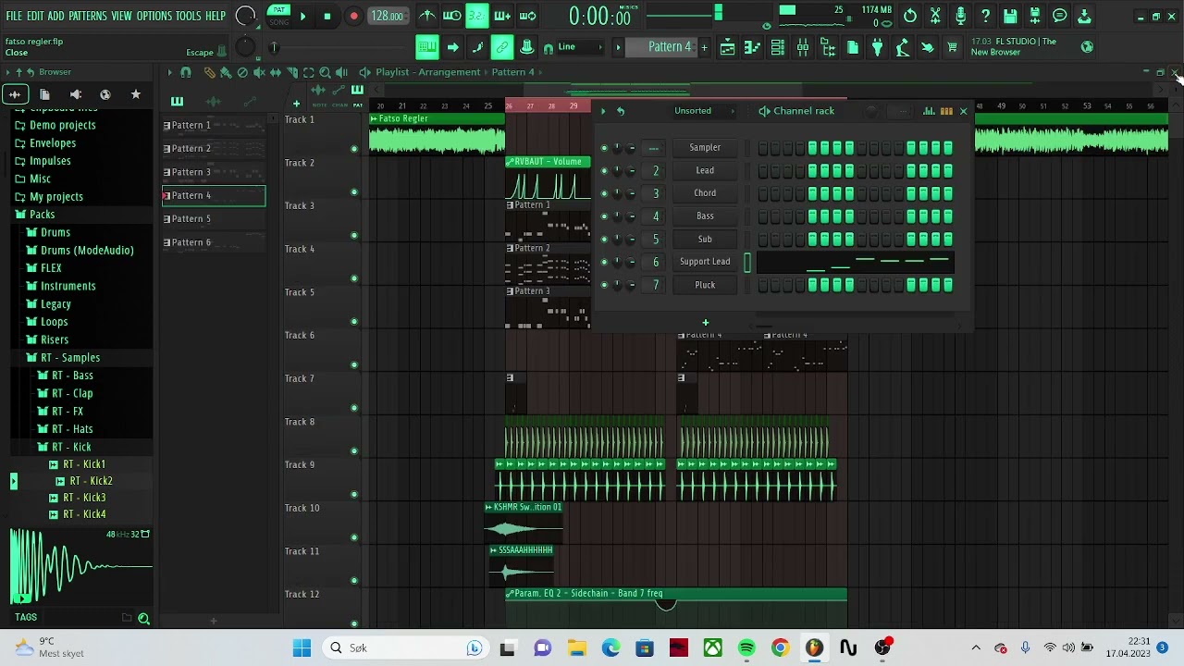
Task: Toggle the playlist snap magnet button
Action: coord(185,72)
